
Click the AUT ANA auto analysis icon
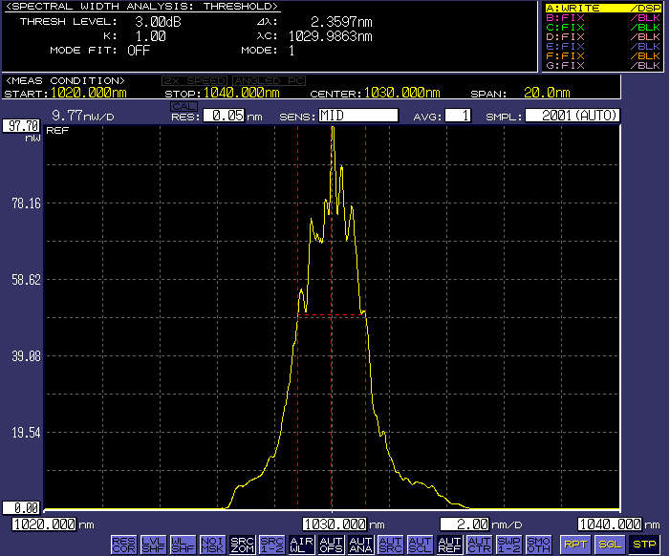coord(360,545)
